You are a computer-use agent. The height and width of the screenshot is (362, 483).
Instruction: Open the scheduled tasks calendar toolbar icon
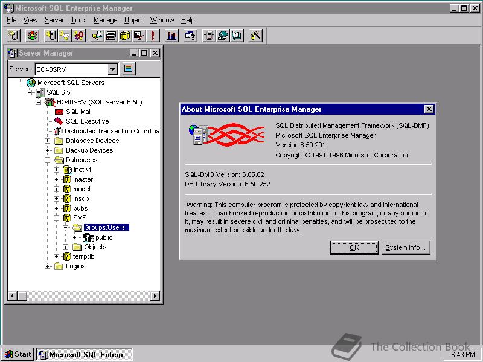tap(139, 36)
